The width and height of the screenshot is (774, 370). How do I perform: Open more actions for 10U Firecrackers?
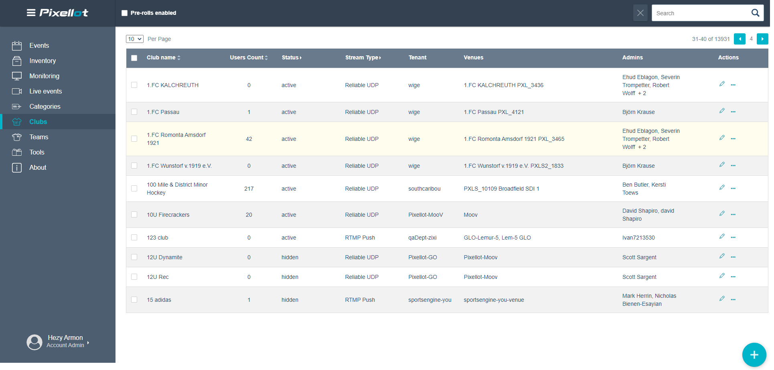733,215
